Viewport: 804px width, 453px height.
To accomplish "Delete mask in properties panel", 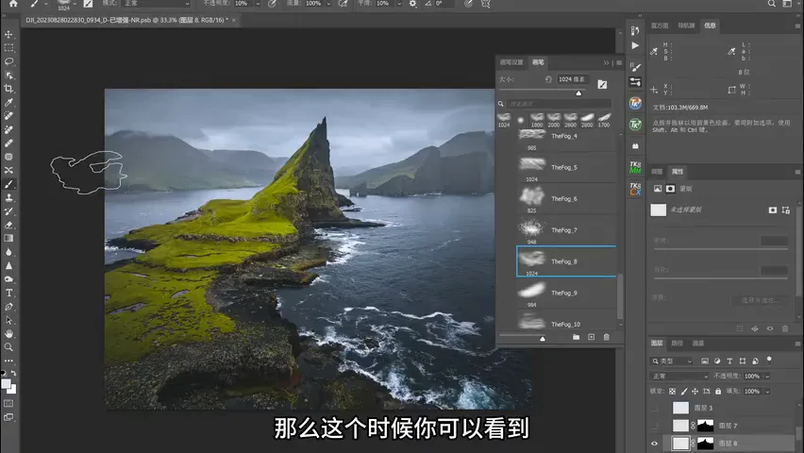I will click(785, 328).
